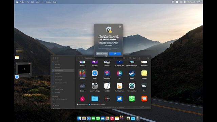Image resolution: width=217 pixels, height=122 pixels.
Task: Open the Finder menu in menu bar
Action: 22,2
